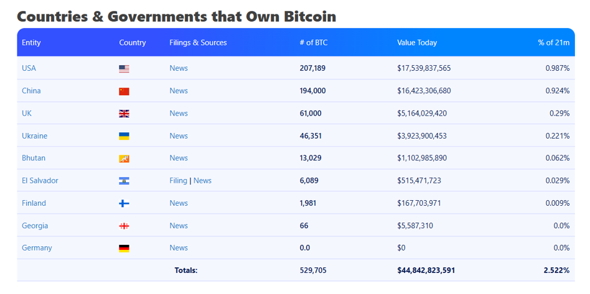Viewport: 590px width, 294px height.
Task: Open the El Salvador Filing link
Action: [178, 181]
